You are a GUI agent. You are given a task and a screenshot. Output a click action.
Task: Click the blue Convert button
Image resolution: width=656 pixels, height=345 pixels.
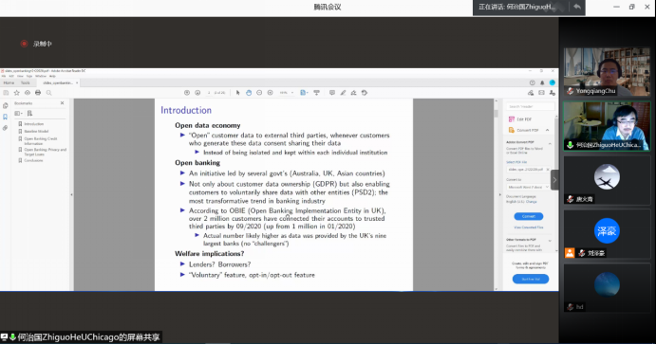[529, 216]
